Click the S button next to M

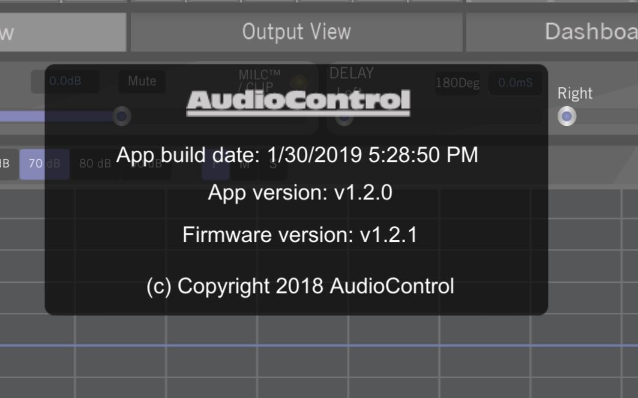click(272, 164)
